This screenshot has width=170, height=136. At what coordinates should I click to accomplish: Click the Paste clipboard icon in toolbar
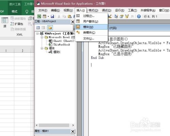pos(69,17)
